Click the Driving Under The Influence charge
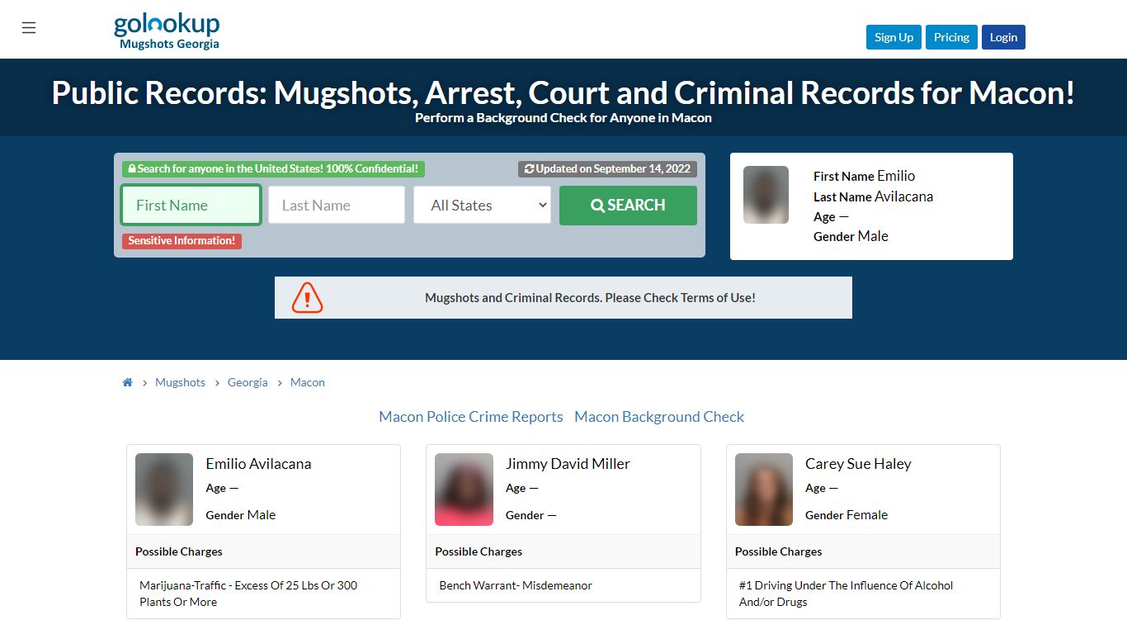The image size is (1127, 634). 846,594
